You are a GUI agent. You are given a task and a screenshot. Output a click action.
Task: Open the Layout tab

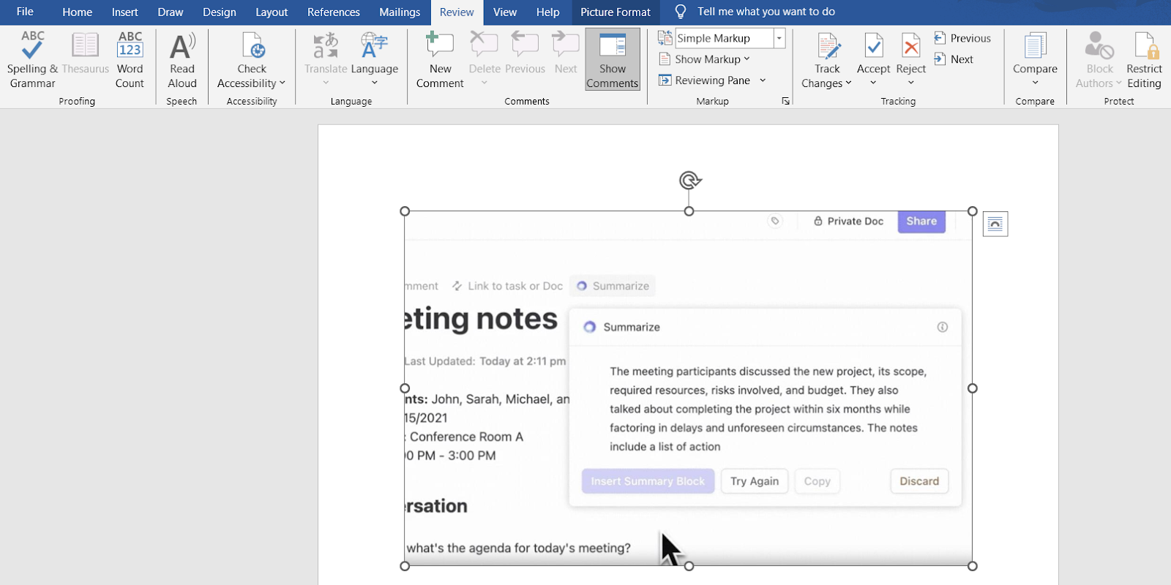(271, 12)
